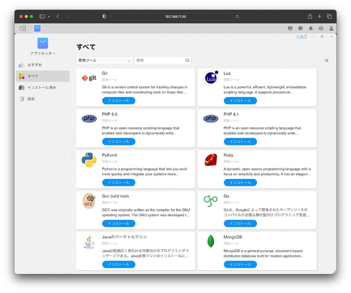Select すべて in the sidebar
The height and width of the screenshot is (293, 351).
43,76
